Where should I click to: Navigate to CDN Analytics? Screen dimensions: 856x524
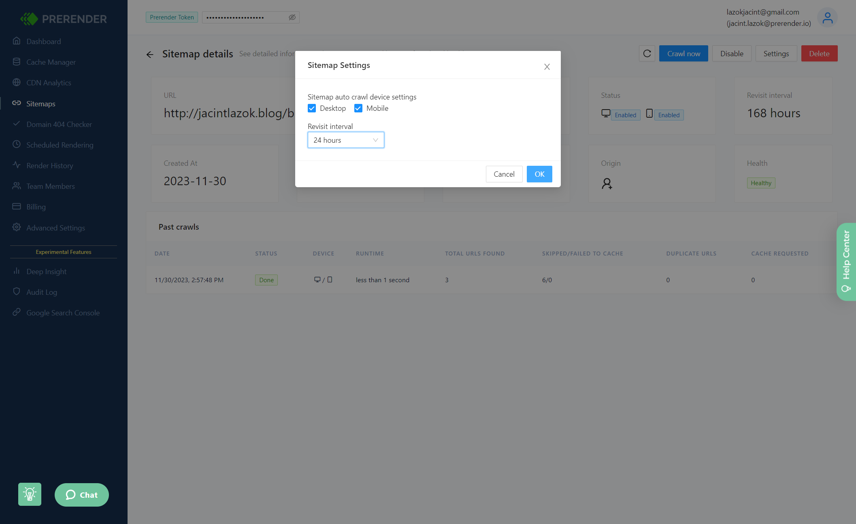[49, 82]
